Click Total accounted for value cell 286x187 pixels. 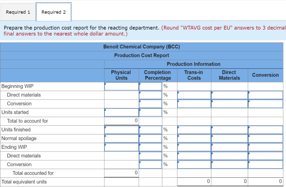click(122, 173)
